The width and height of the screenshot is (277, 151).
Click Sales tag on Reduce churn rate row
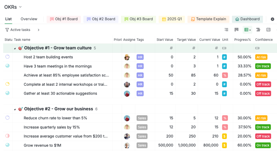[142, 118]
